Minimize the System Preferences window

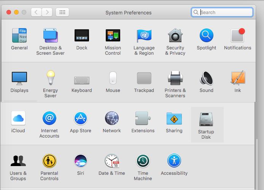[x=16, y=12]
